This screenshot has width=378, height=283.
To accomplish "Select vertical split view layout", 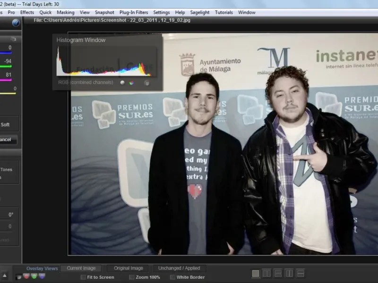I will click(289, 274).
